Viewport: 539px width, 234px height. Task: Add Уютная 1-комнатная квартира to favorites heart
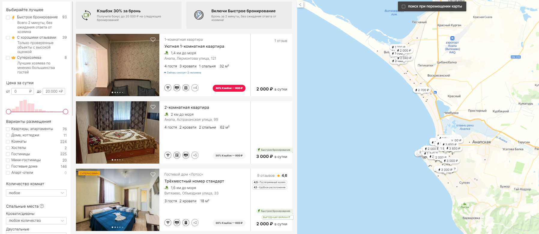pyautogui.click(x=153, y=40)
